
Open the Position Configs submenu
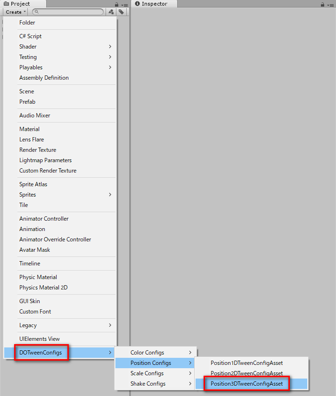(x=156, y=363)
